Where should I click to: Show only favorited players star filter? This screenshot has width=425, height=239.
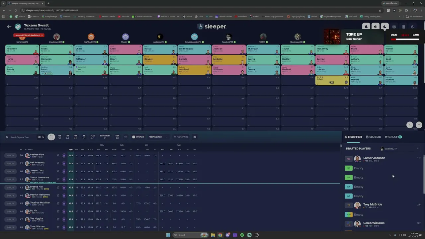(126, 137)
